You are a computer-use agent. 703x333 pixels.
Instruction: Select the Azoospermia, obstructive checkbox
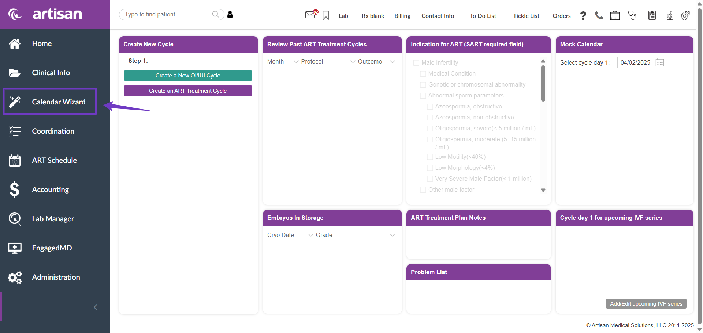pos(430,107)
